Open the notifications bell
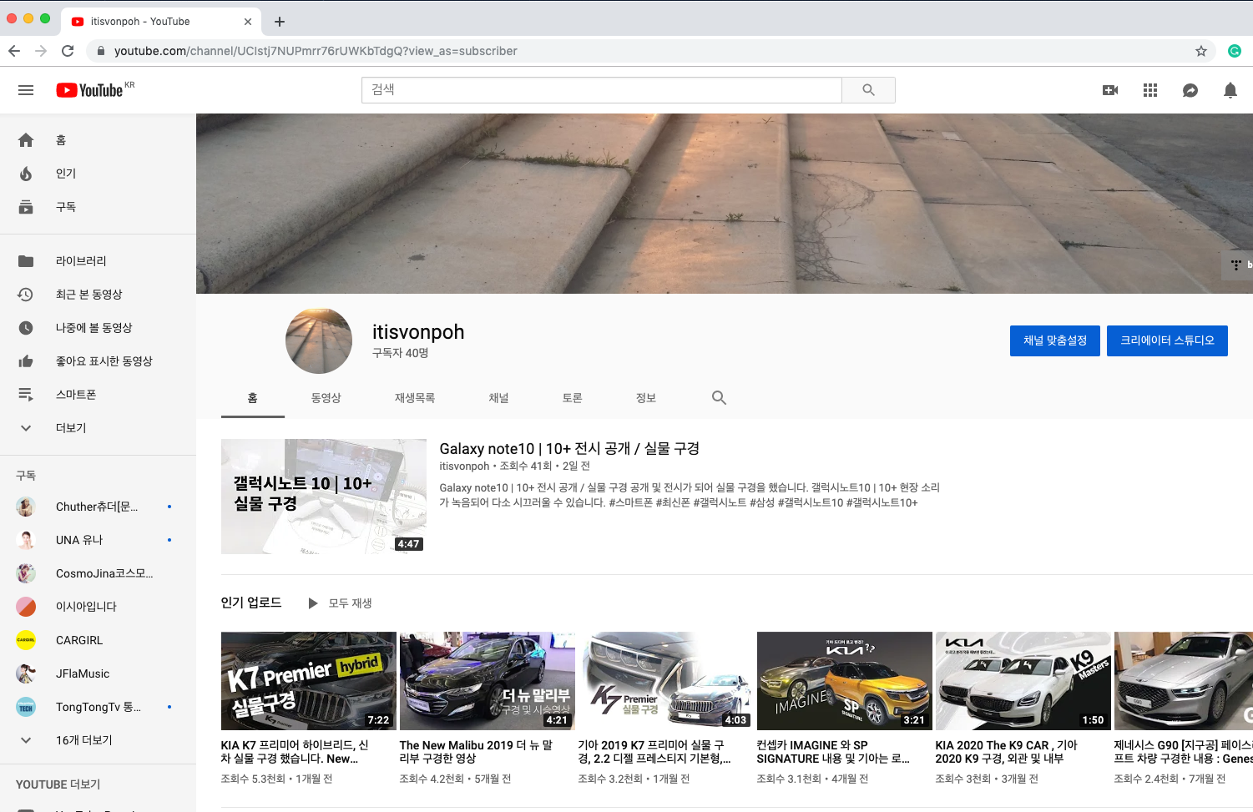The width and height of the screenshot is (1253, 812). (1230, 90)
